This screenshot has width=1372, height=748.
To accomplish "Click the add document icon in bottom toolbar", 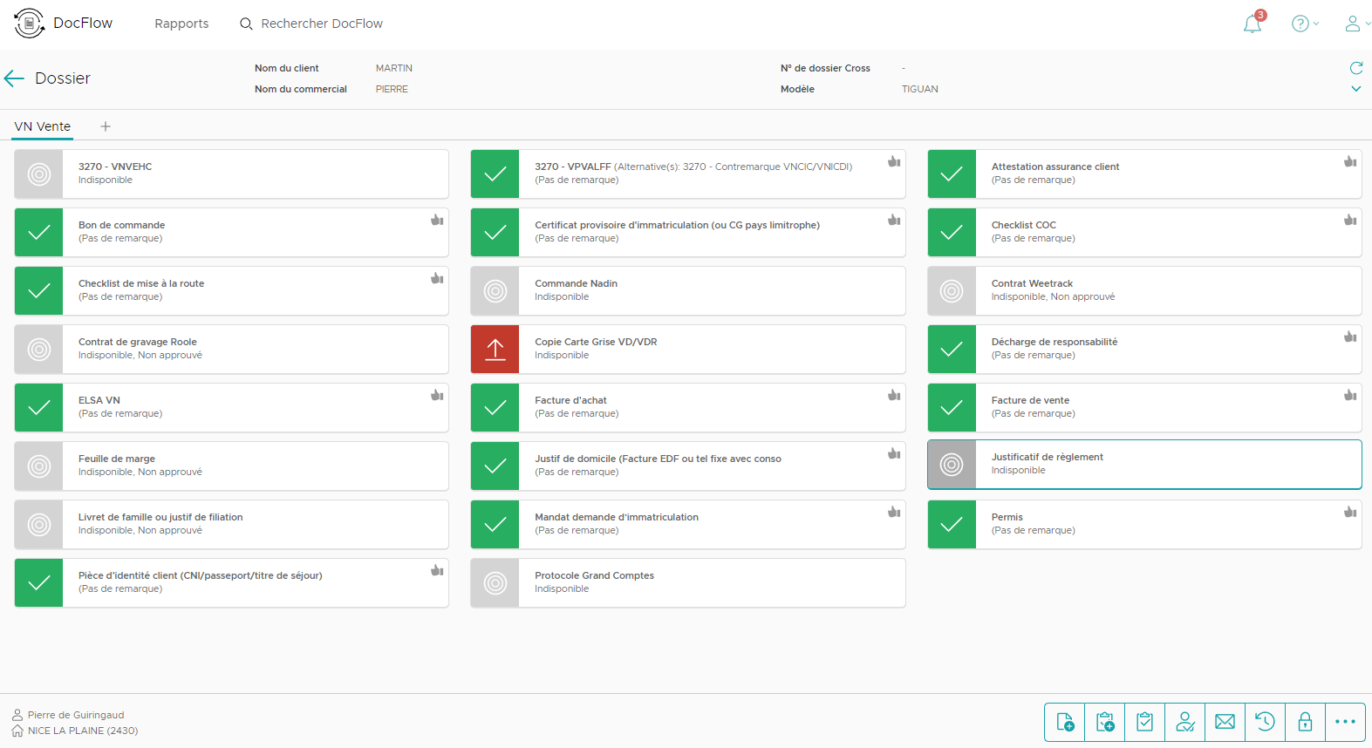I will click(x=1065, y=722).
